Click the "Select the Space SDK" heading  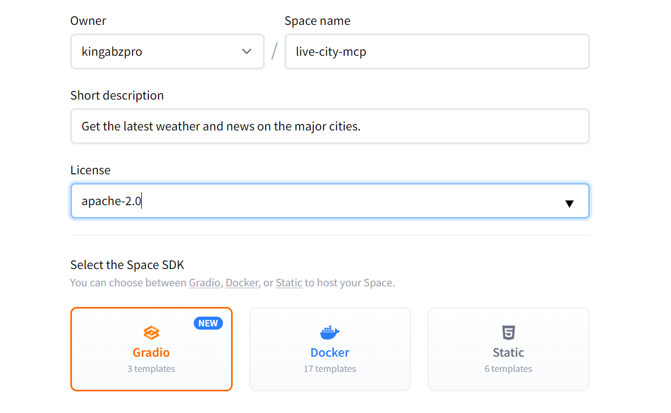[x=127, y=265]
